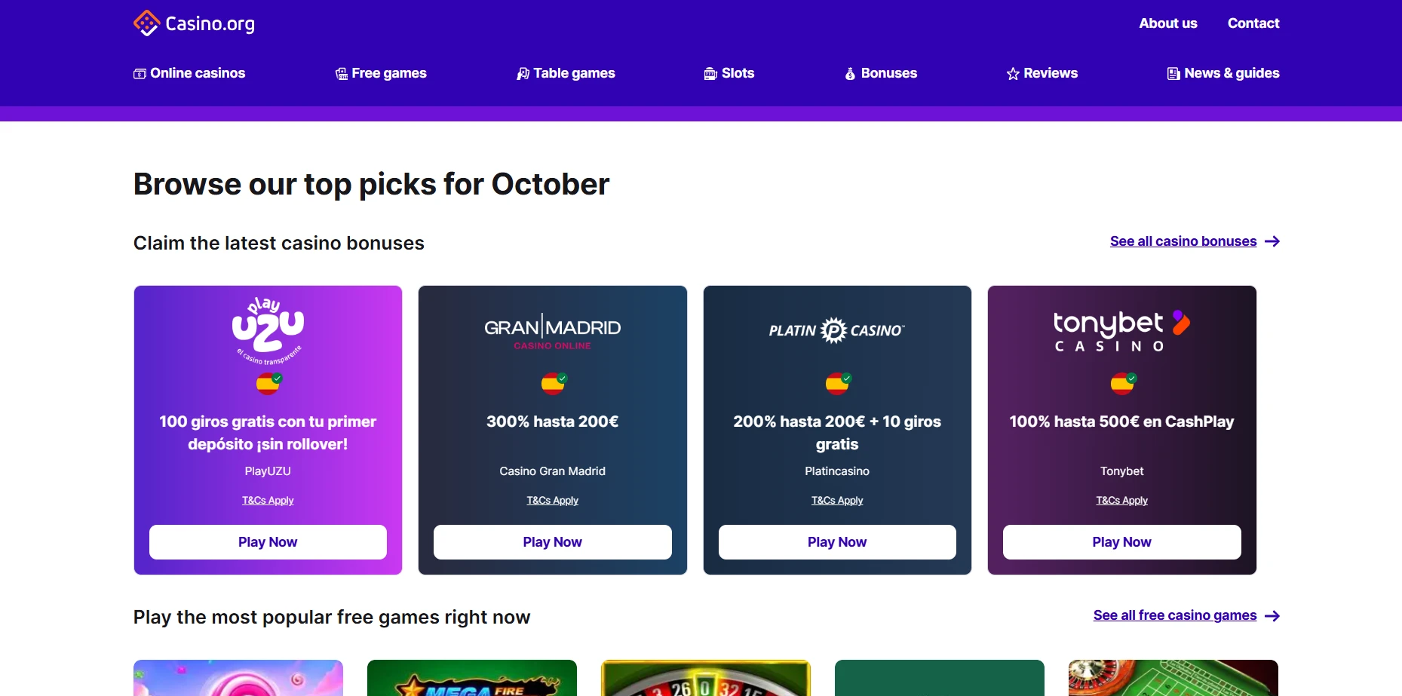Click the Gran Madrid casino logo

coord(552,333)
